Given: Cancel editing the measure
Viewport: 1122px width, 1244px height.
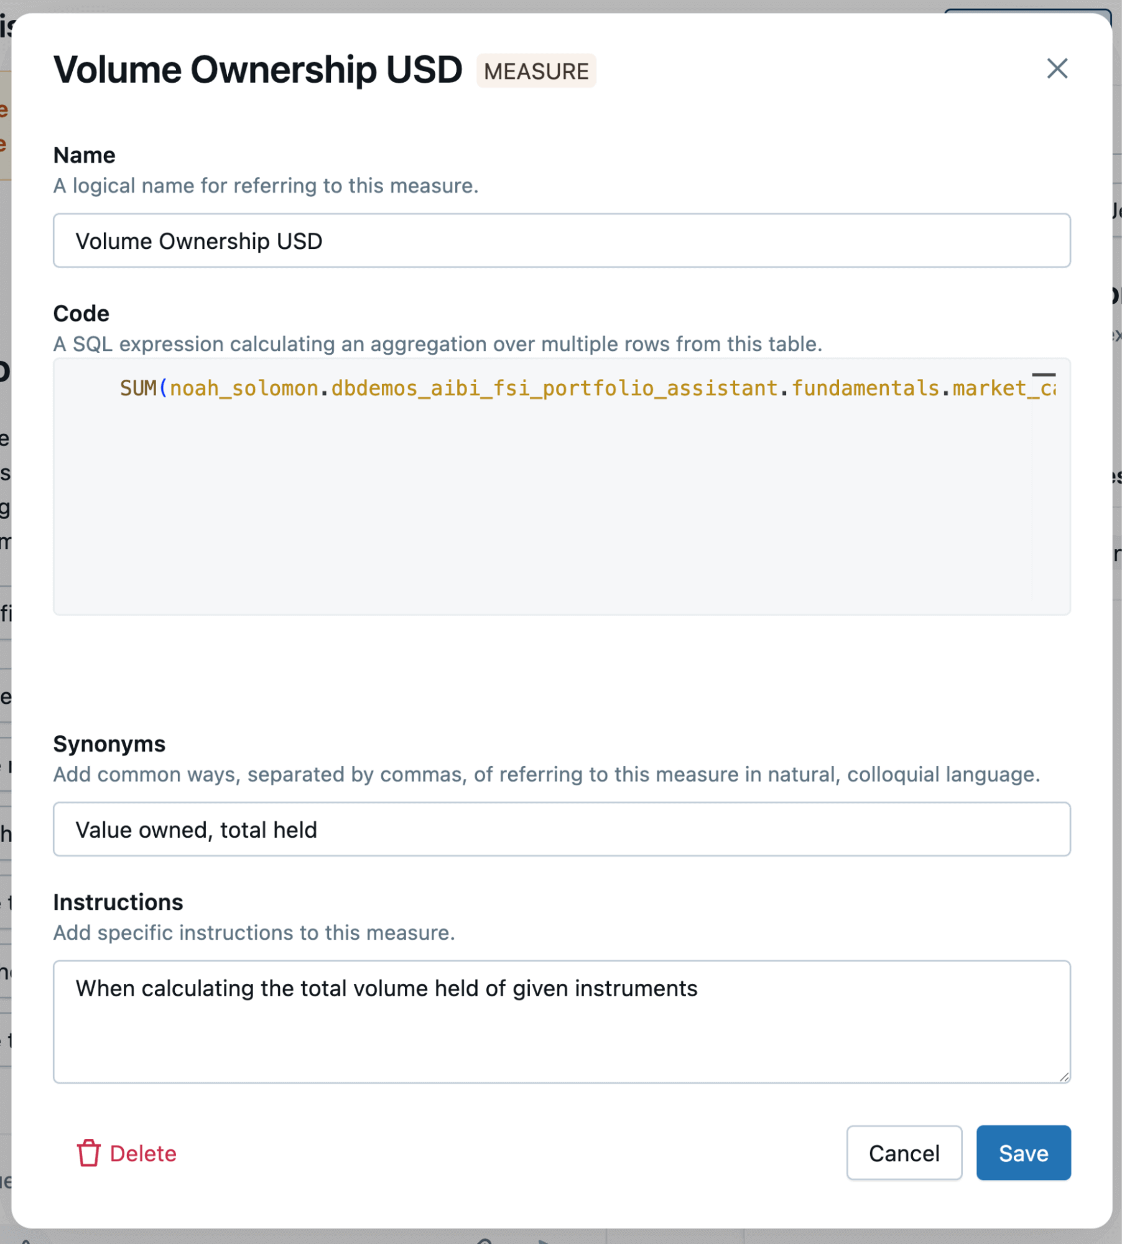Looking at the screenshot, I should click(x=904, y=1154).
